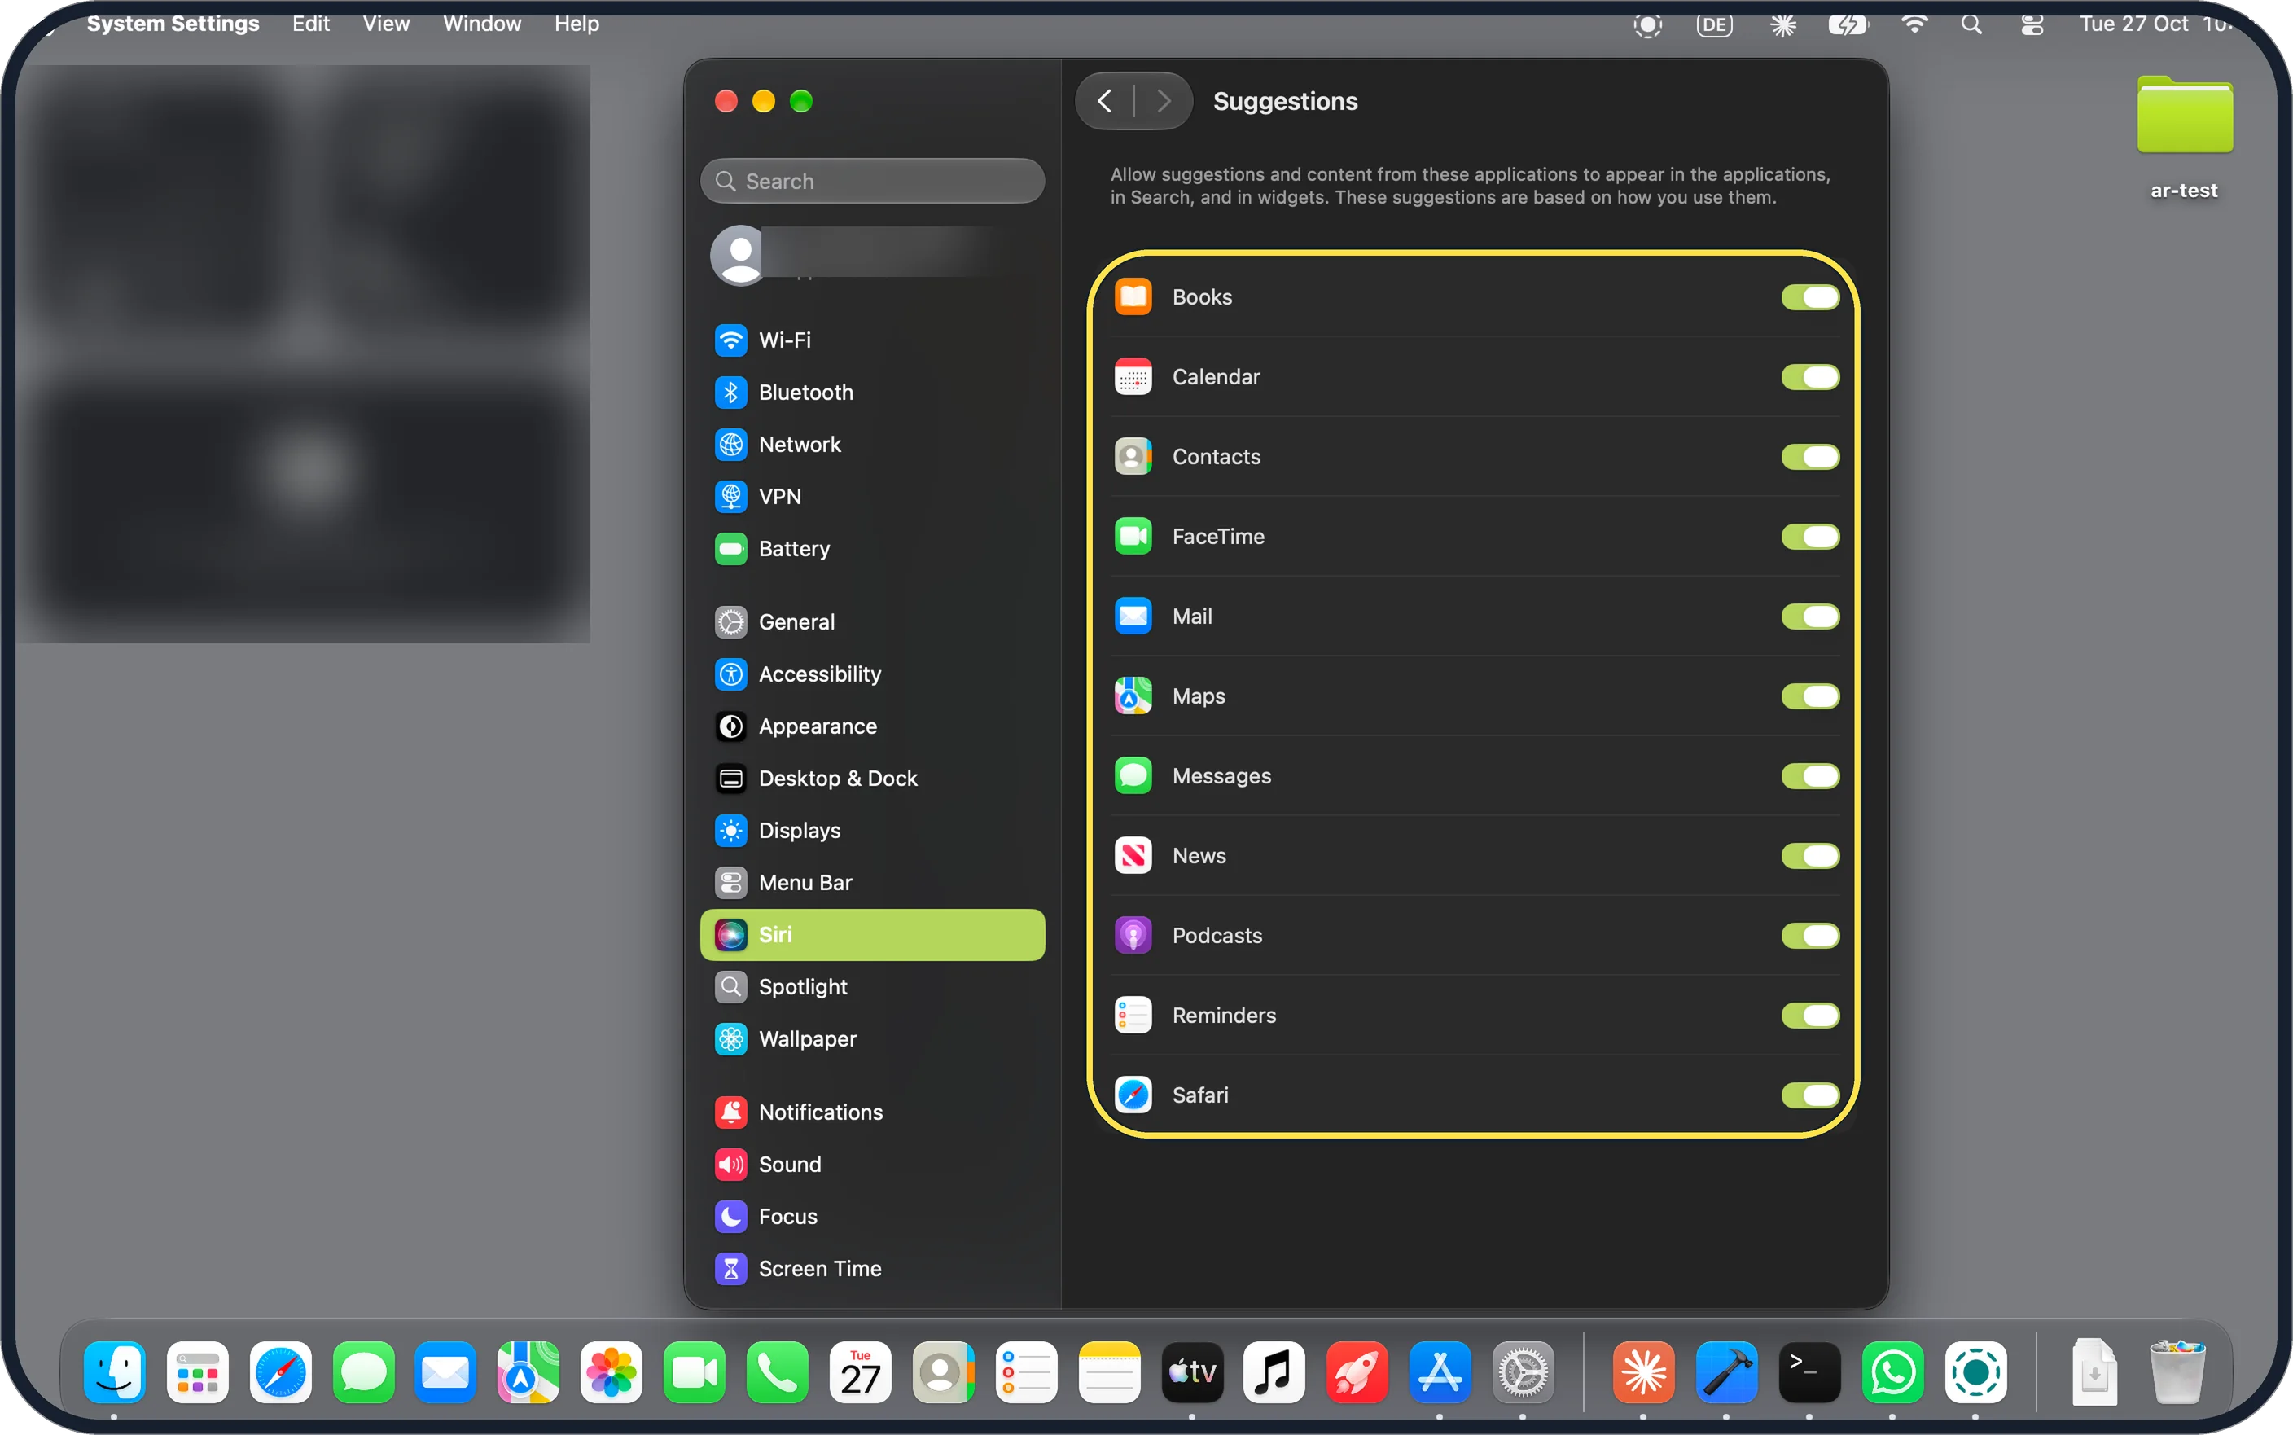The image size is (2293, 1435).
Task: Toggle Podcasts suggestions switch
Action: [1809, 935]
